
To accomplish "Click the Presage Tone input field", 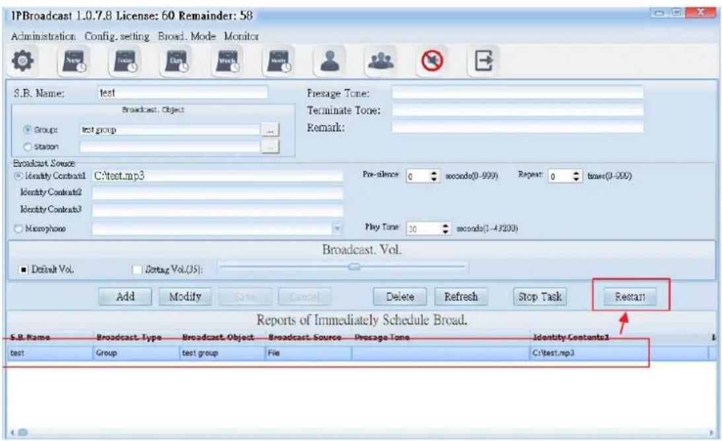I will click(x=518, y=92).
